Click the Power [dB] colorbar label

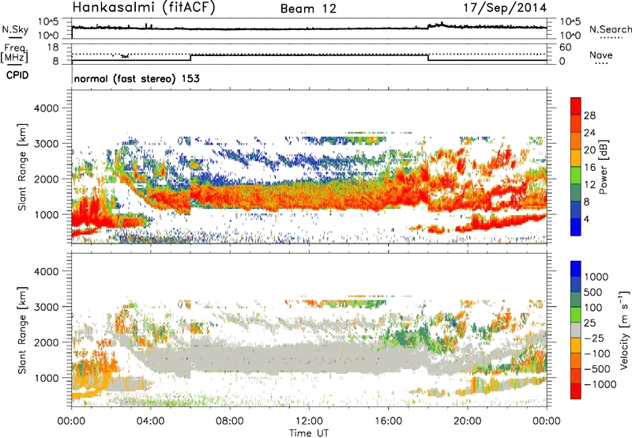click(603, 167)
